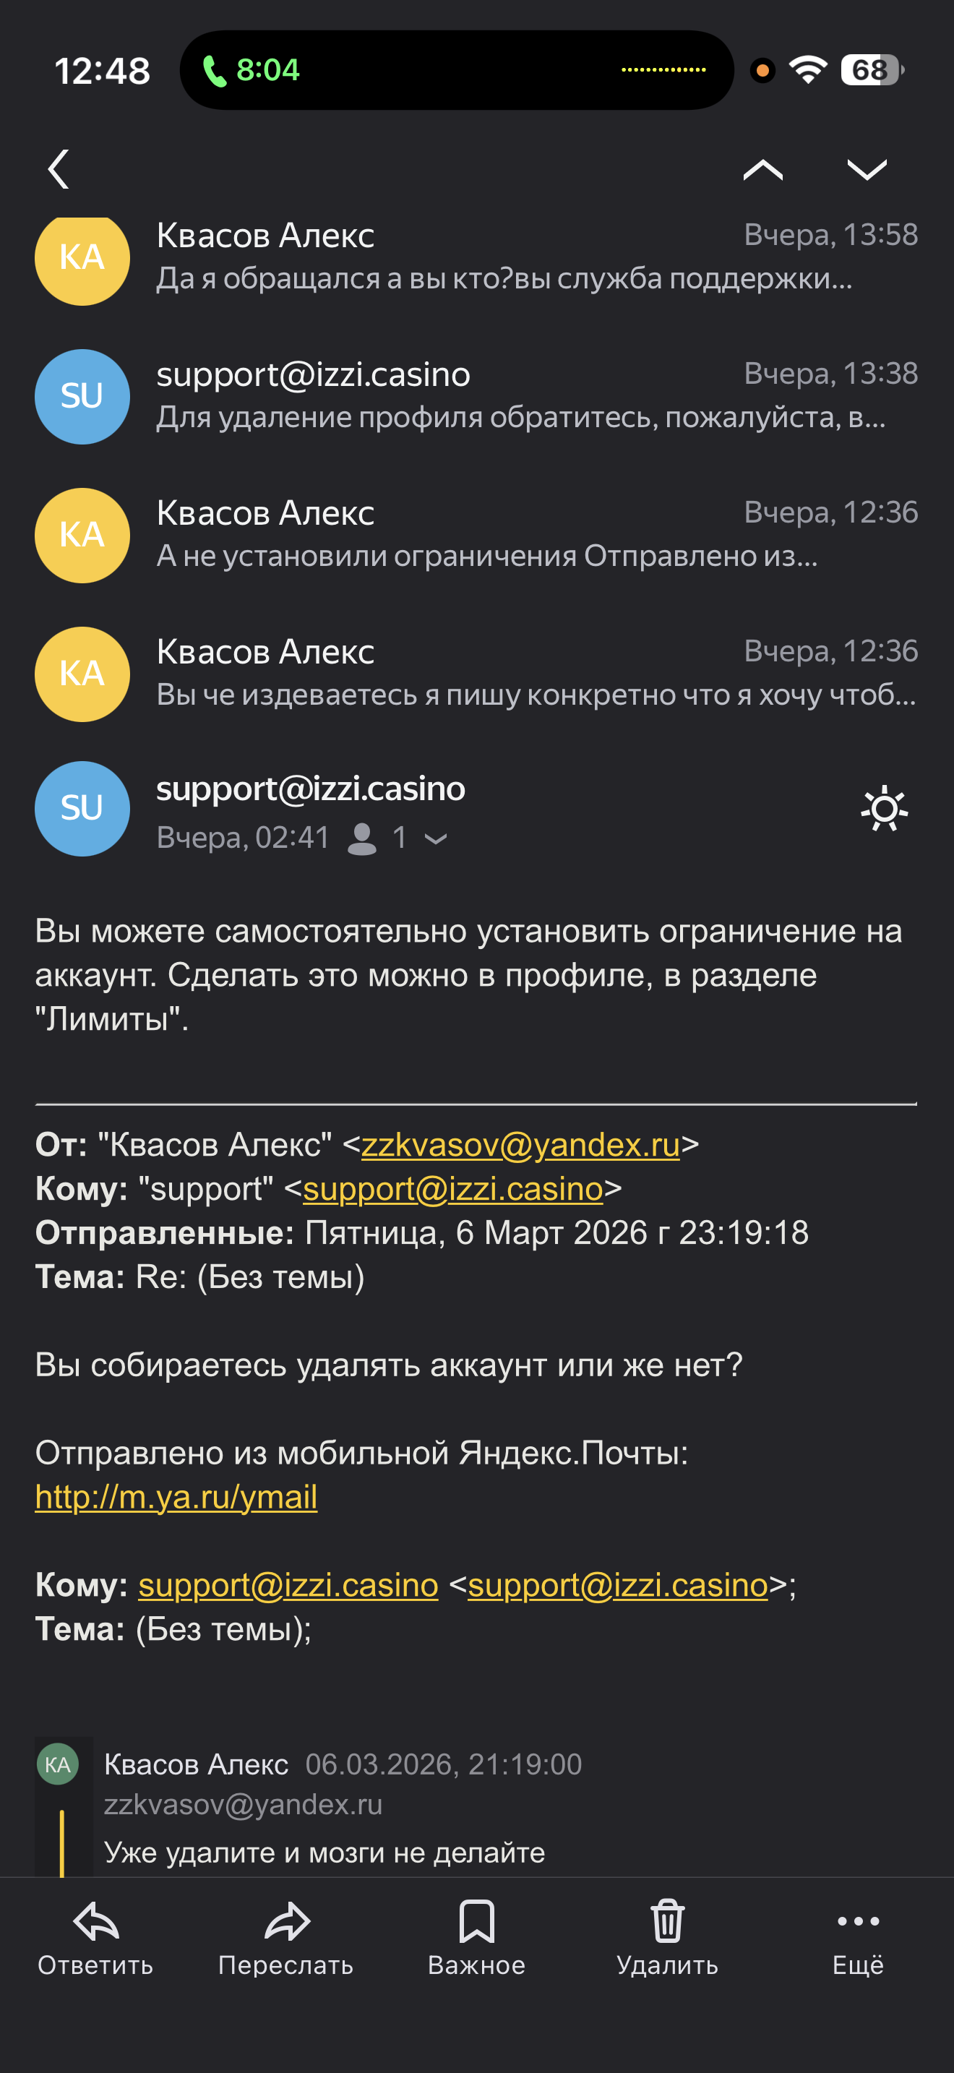Expand recipients list chevron next to 1
Screen dimensions: 954x2073
click(x=436, y=838)
